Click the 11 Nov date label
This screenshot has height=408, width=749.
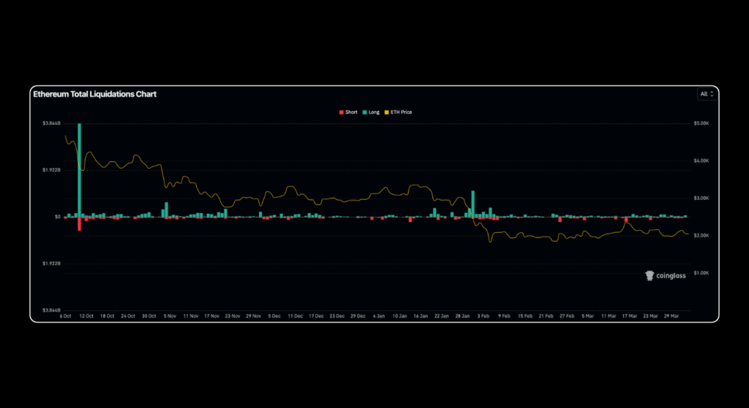click(191, 316)
